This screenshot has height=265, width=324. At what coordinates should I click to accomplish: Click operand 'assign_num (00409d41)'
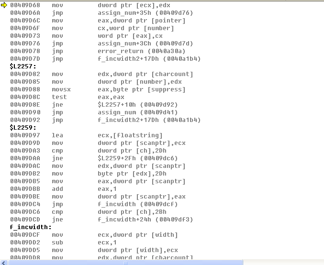pos(138,112)
